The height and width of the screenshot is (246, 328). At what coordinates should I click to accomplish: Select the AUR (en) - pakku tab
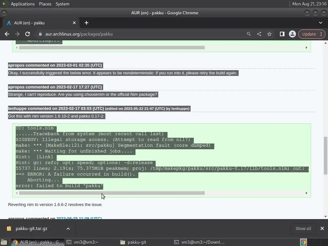coord(41,23)
